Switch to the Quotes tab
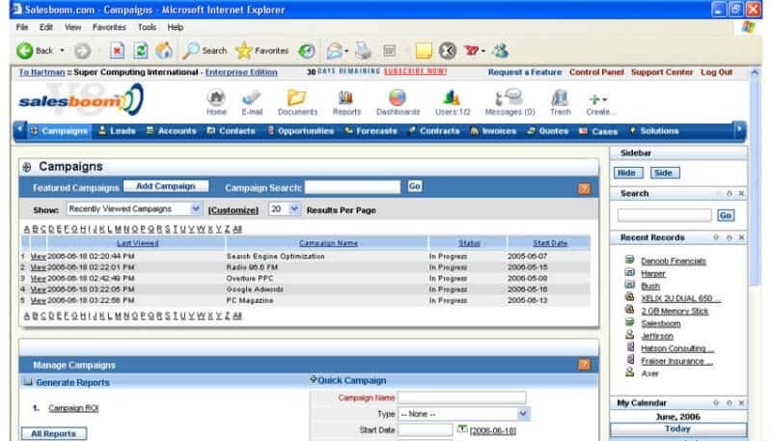This screenshot has width=772, height=441. 547,131
